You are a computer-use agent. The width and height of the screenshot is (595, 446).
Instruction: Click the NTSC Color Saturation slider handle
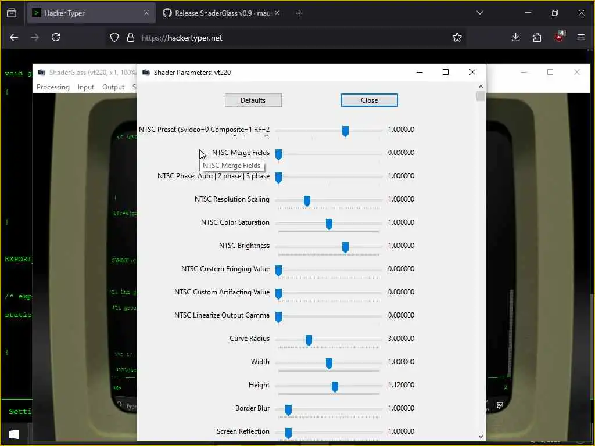tap(329, 224)
